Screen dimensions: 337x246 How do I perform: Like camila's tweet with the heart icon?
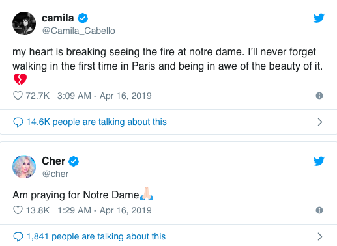18,96
